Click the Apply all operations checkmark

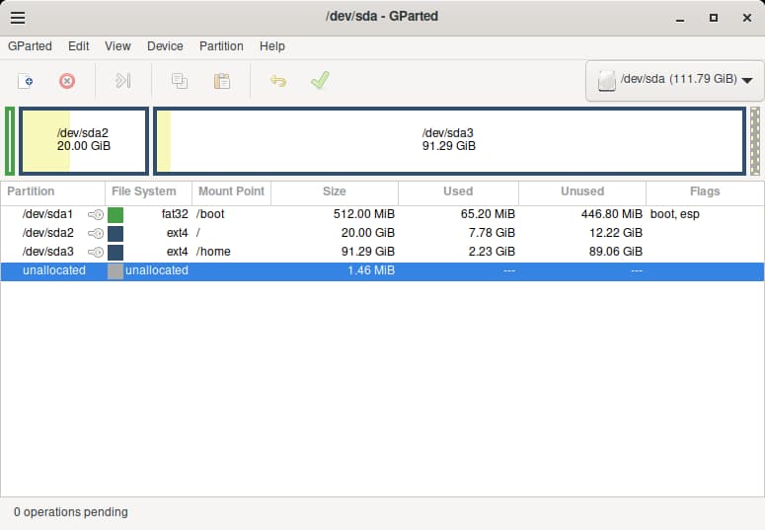pyautogui.click(x=320, y=80)
